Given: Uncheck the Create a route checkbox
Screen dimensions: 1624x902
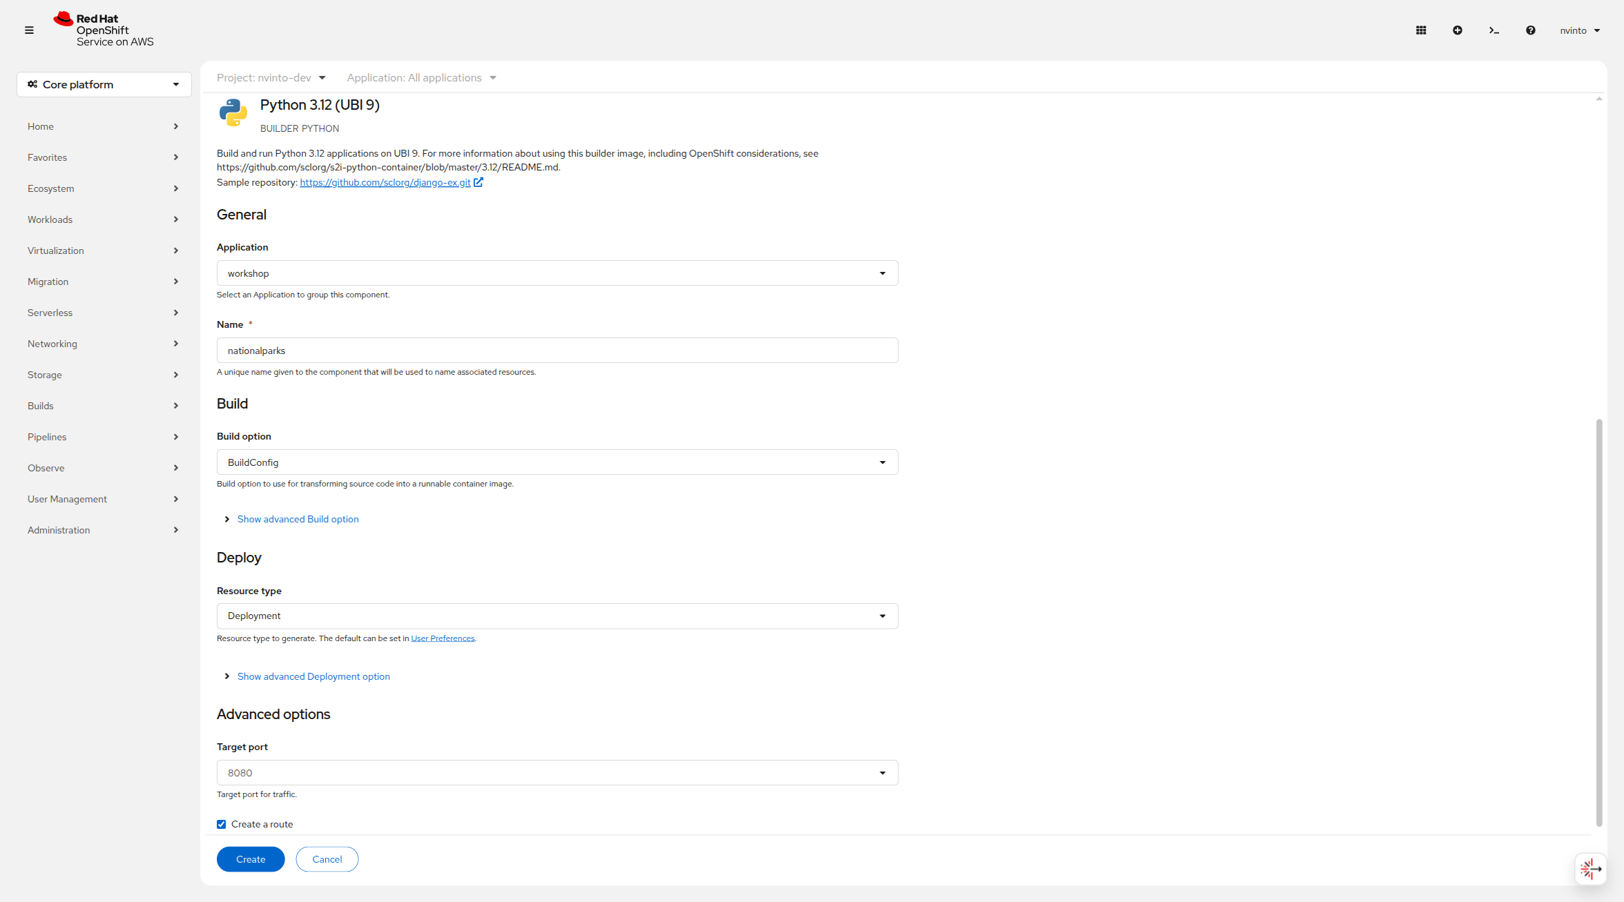Looking at the screenshot, I should pyautogui.click(x=222, y=824).
